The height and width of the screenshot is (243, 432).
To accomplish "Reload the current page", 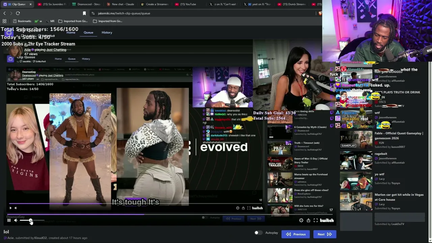I will [18, 13].
